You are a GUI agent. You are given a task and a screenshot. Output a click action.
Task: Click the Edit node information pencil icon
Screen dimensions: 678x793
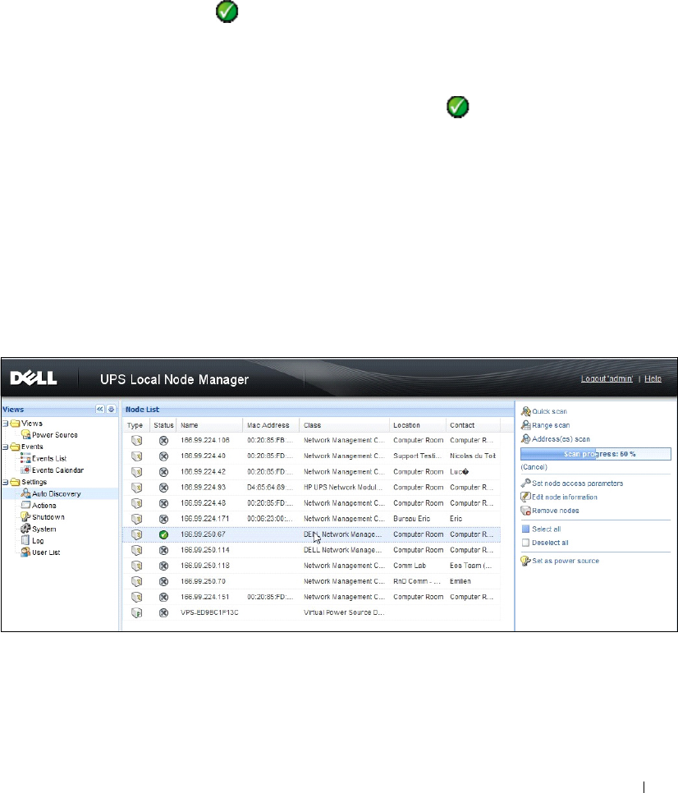[526, 497]
